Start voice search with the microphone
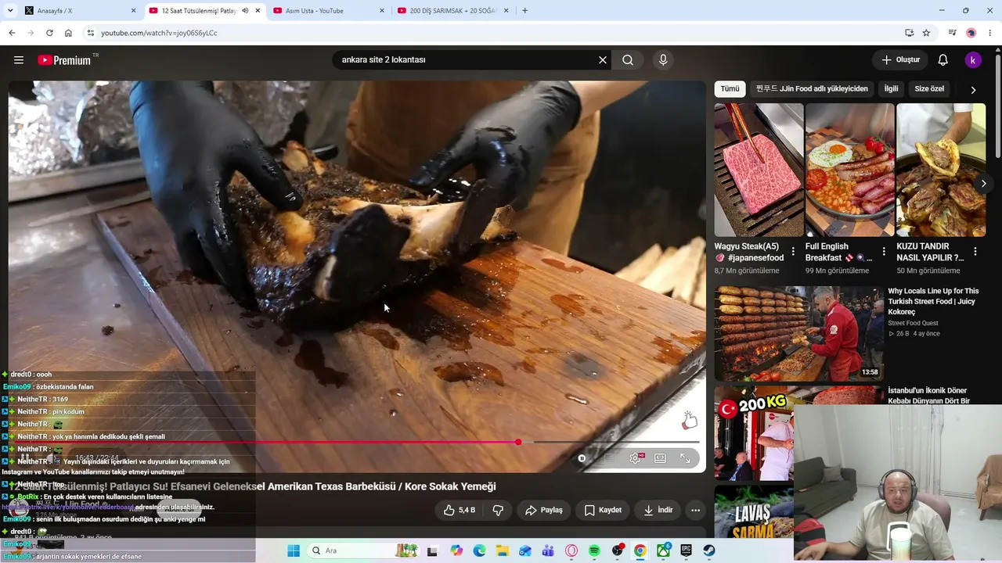 click(663, 60)
